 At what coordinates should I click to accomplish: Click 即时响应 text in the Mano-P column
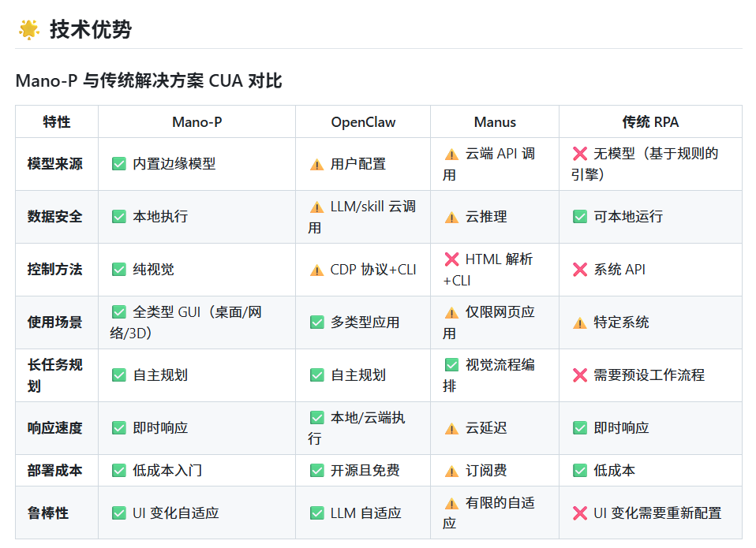160,427
